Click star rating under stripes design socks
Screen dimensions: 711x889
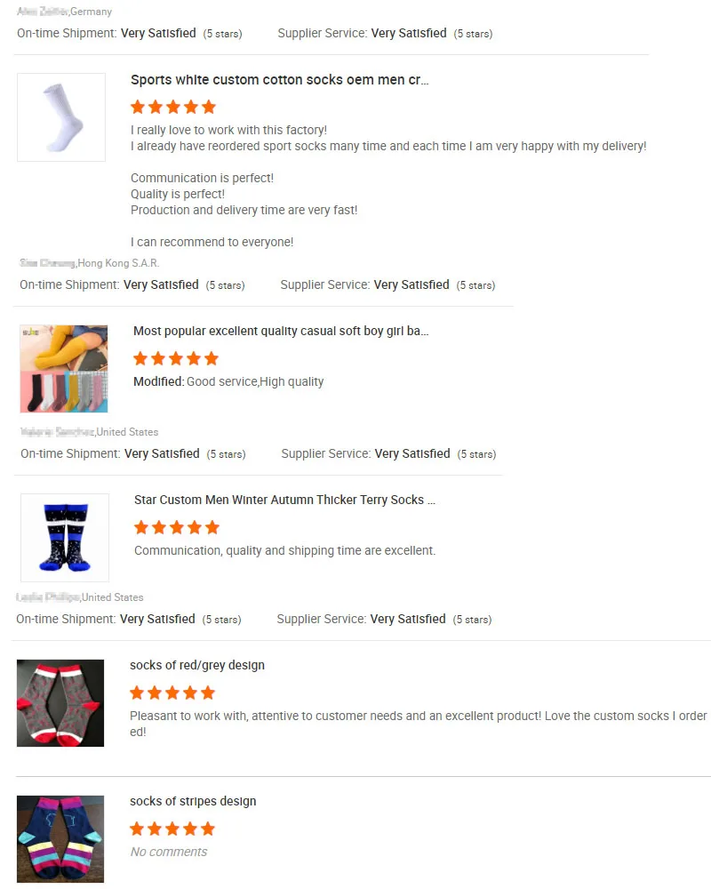pos(172,829)
